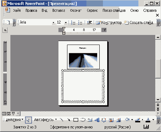Click the PowerPoint document icon beside Файл menu
This screenshot has height=132, width=161.
click(x=8, y=10)
